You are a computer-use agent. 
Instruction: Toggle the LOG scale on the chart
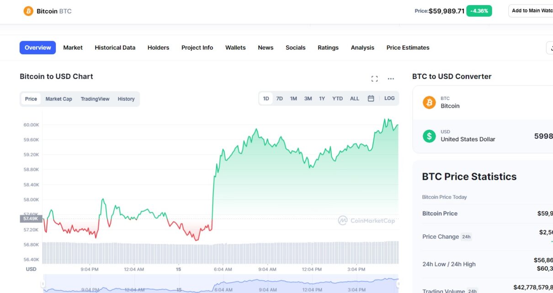(389, 98)
